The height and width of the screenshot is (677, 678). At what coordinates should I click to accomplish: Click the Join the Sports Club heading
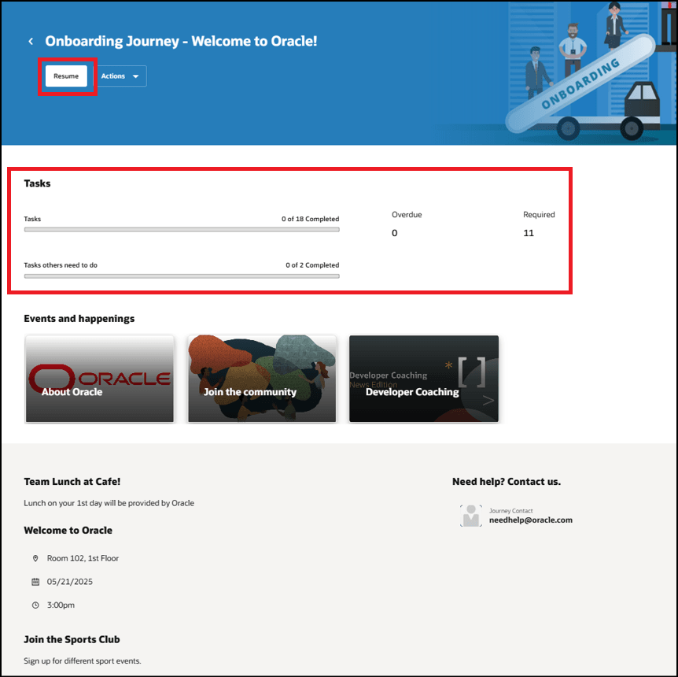pyautogui.click(x=72, y=639)
